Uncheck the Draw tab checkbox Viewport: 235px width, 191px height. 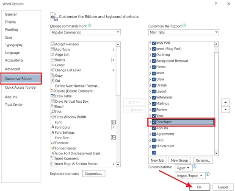tap(154, 79)
